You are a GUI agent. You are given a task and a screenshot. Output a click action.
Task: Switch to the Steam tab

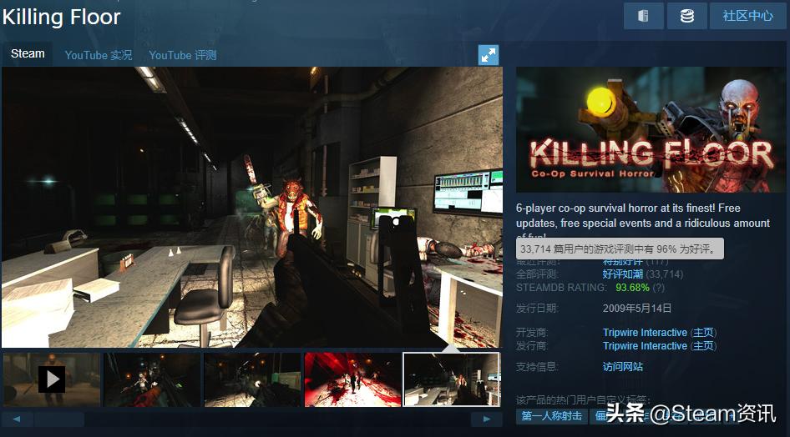pyautogui.click(x=28, y=54)
